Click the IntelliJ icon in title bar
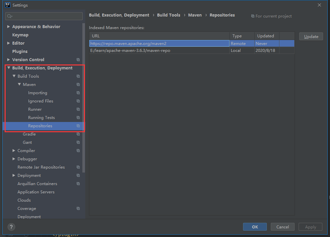Viewport: 330px width, 237px height. point(8,5)
